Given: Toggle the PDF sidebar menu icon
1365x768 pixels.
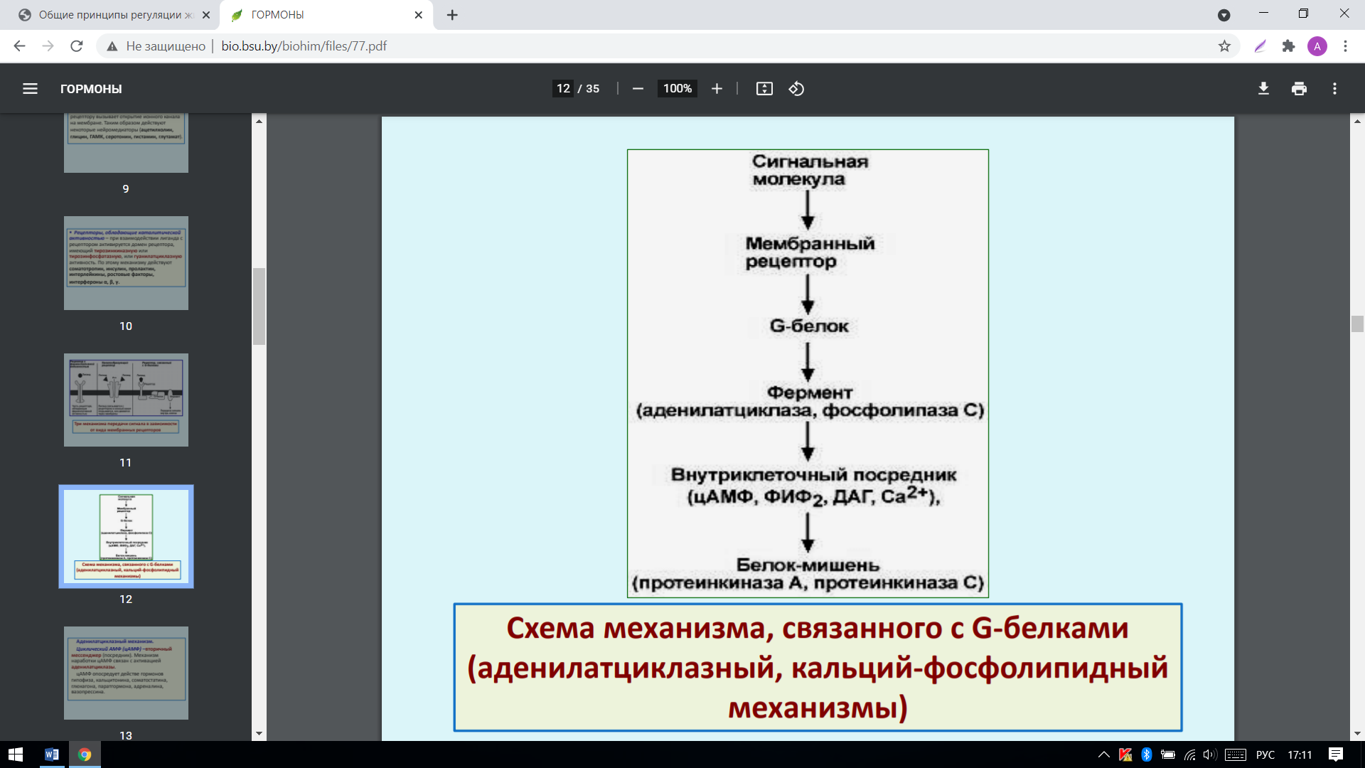Looking at the screenshot, I should [x=30, y=89].
